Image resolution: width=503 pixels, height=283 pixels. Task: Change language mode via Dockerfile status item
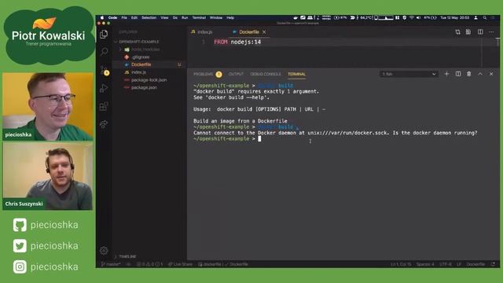pyautogui.click(x=475, y=264)
